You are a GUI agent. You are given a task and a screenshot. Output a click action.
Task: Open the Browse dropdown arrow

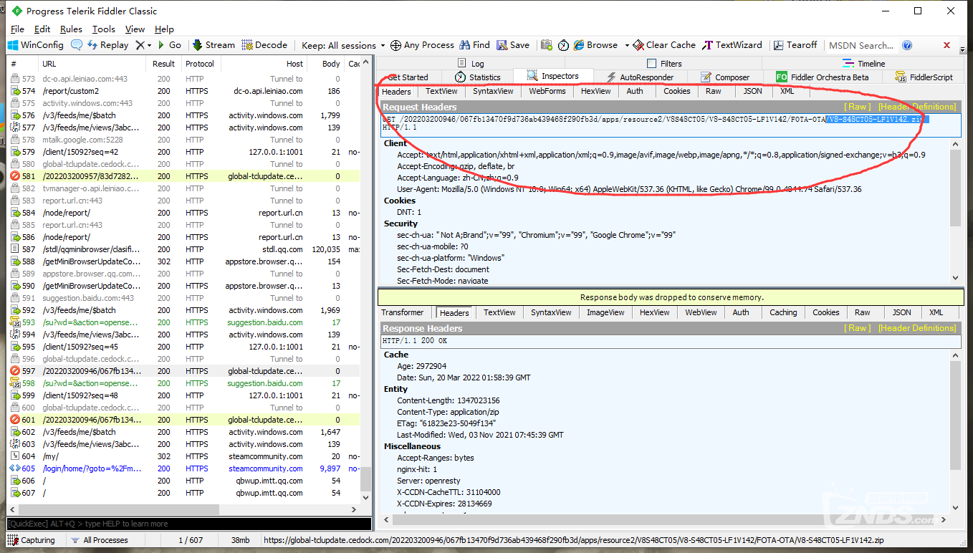click(x=626, y=45)
